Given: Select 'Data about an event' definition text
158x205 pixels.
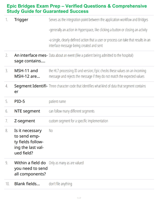Looking at the screenshot, I should tap(91, 55).
